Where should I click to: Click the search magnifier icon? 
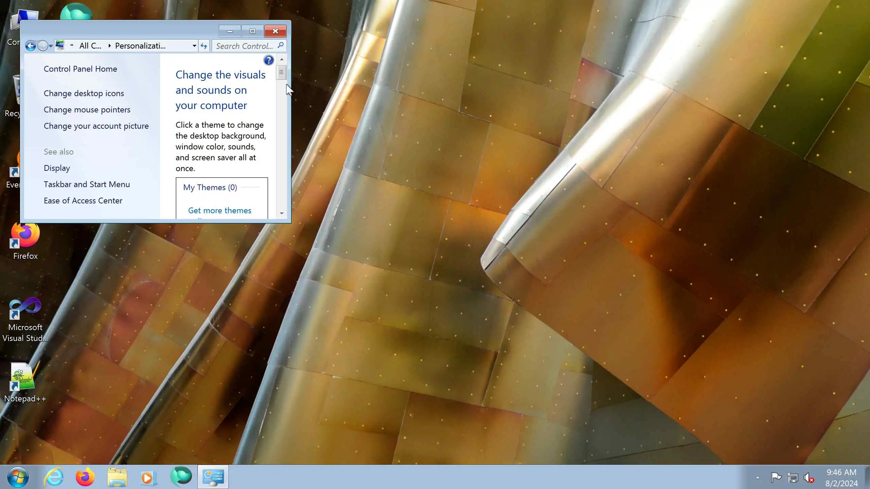pos(281,46)
